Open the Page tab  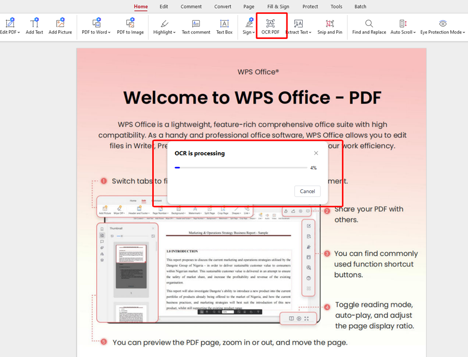pyautogui.click(x=248, y=7)
